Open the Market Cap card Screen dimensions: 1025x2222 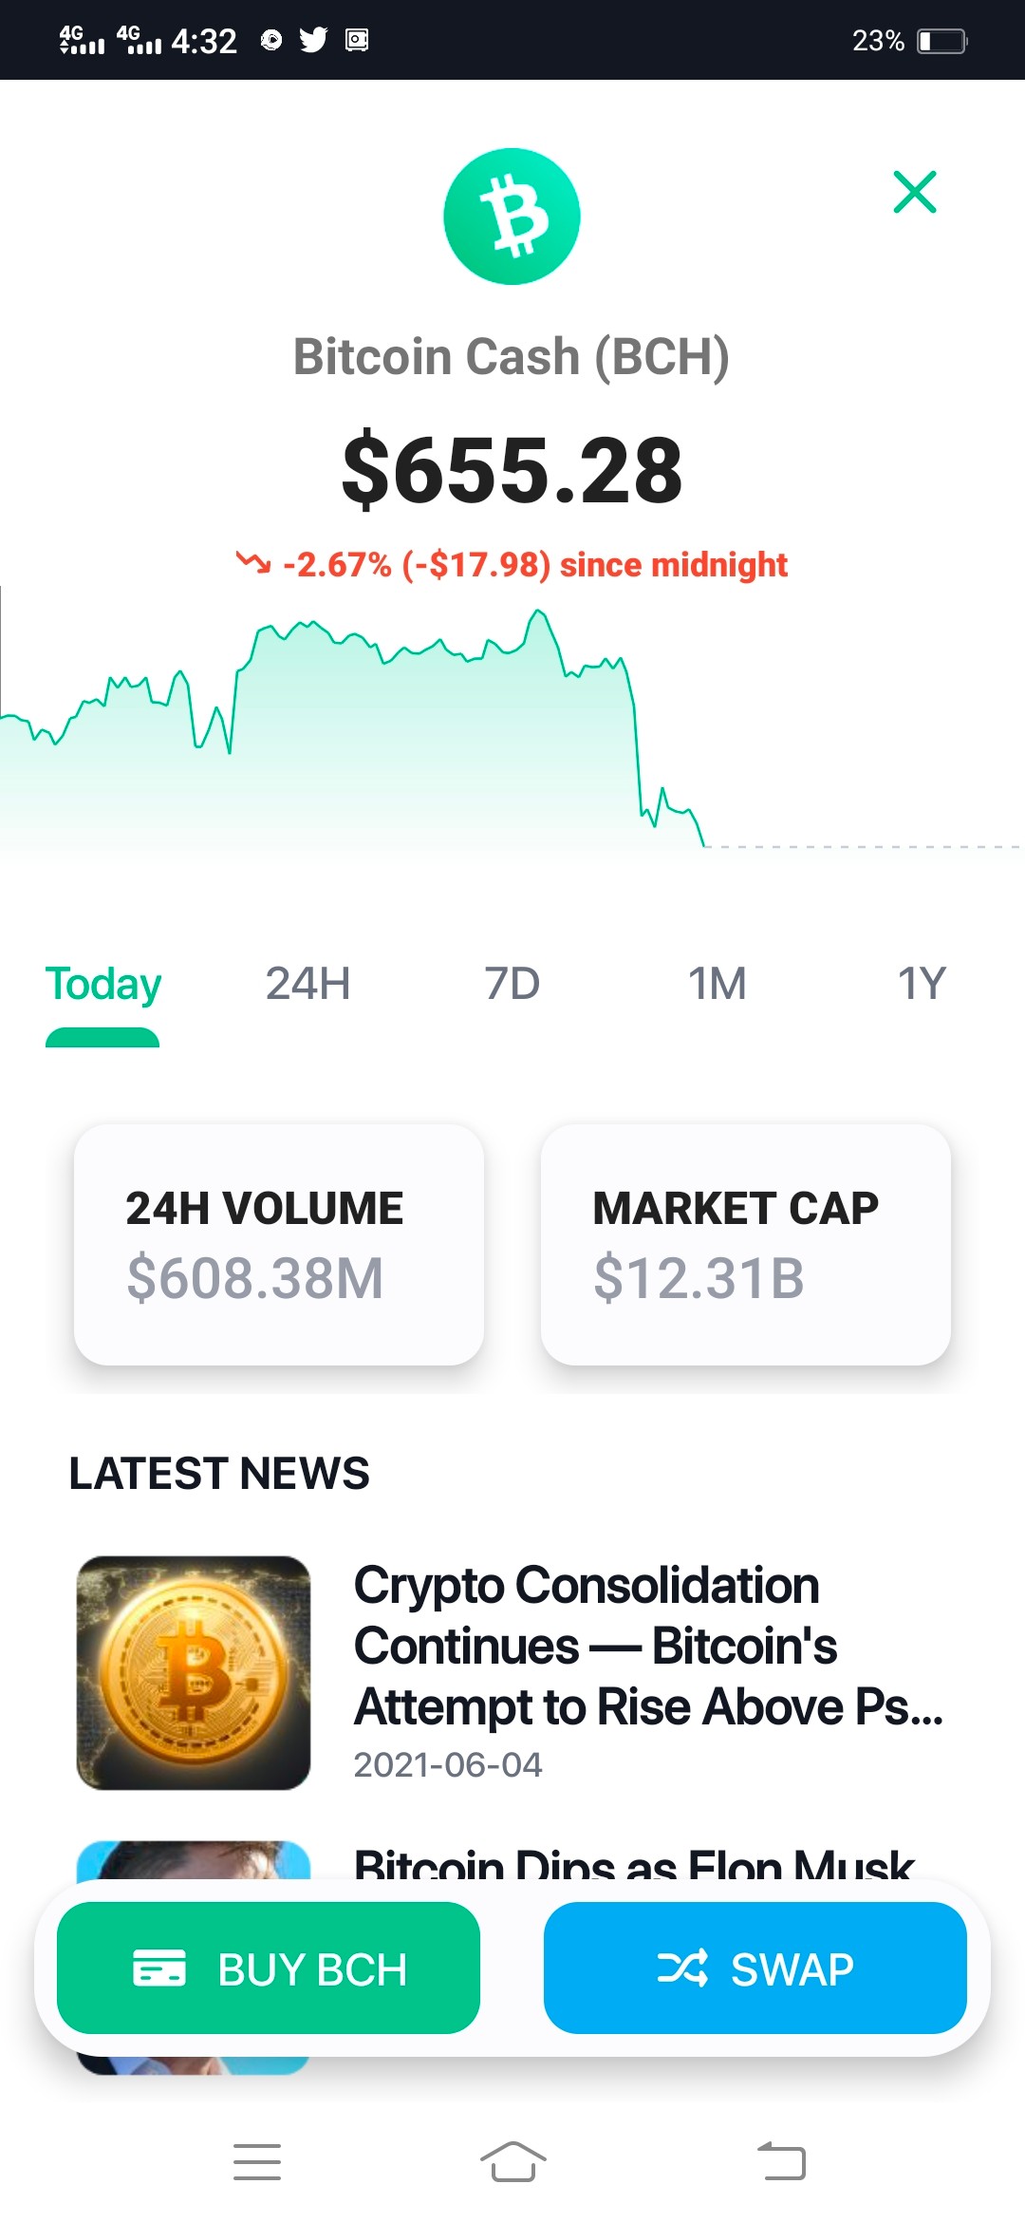click(x=746, y=1245)
